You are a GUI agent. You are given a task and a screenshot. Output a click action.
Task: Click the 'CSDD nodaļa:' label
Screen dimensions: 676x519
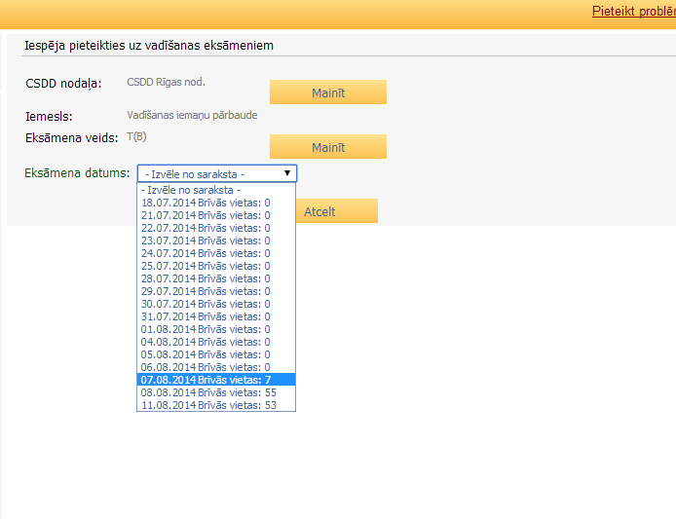tap(63, 84)
